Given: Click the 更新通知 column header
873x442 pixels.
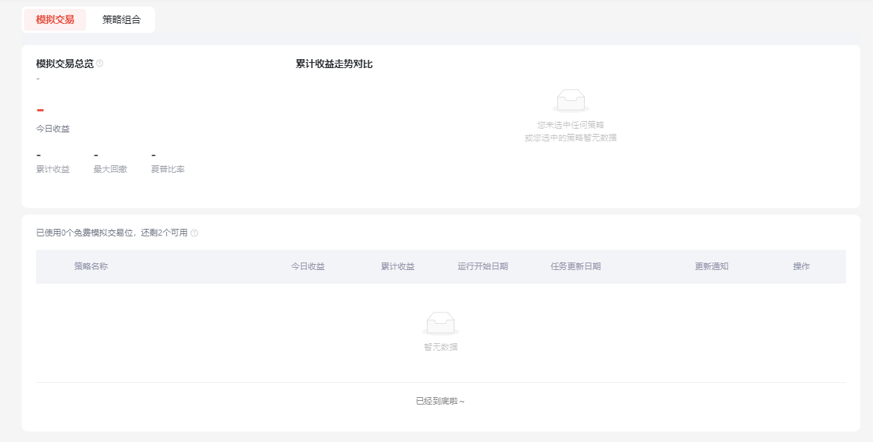Looking at the screenshot, I should point(711,266).
